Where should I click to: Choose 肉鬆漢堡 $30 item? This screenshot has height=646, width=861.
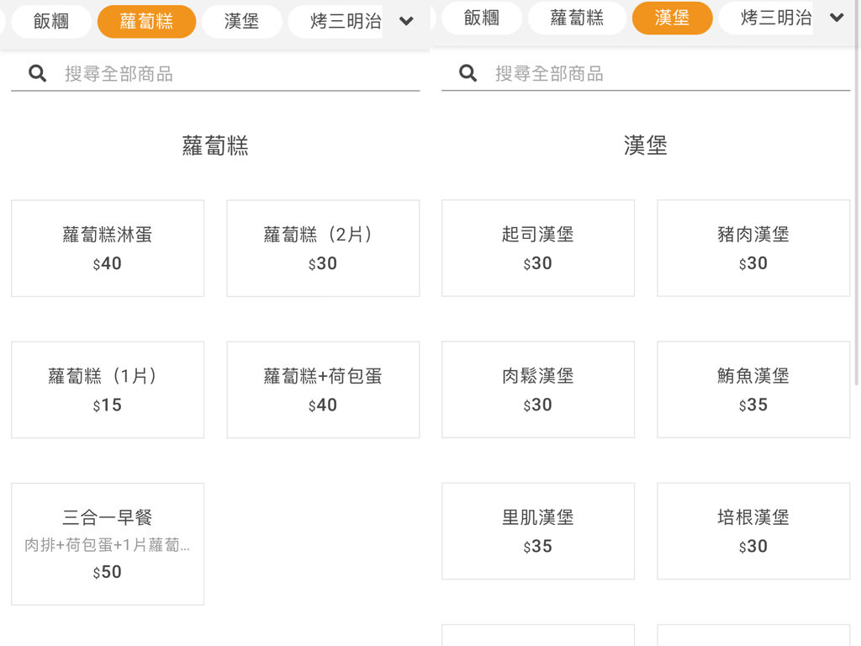tap(538, 389)
